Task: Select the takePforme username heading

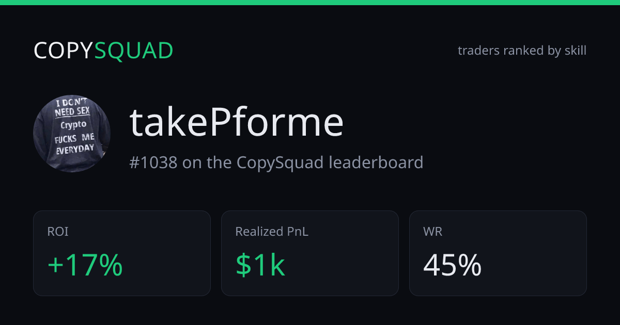Action: [236, 122]
